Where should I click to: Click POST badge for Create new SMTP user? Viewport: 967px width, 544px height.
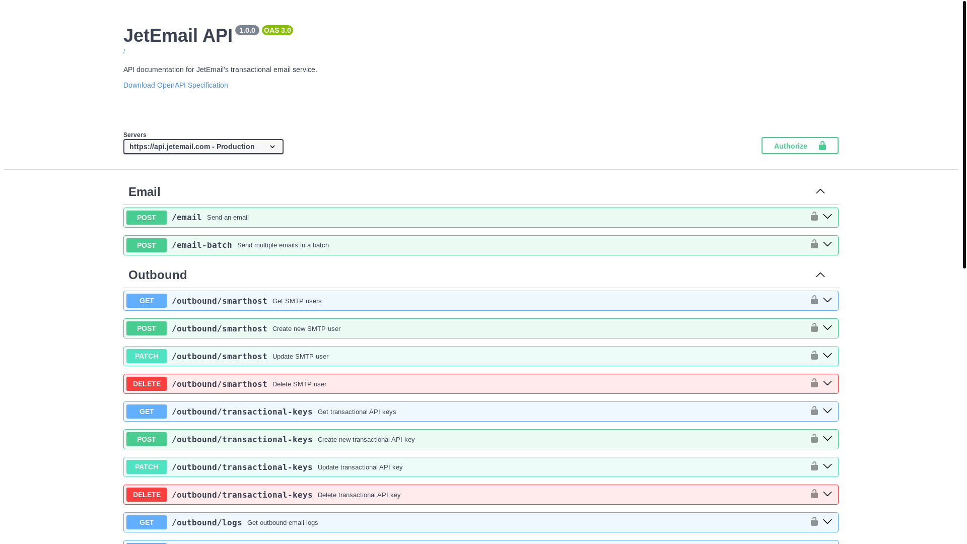[x=147, y=328]
